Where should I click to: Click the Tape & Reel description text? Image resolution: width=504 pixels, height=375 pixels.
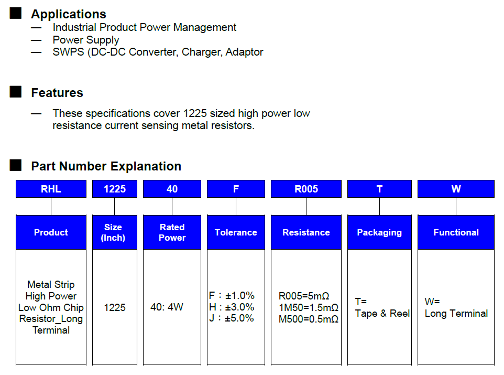point(382,313)
